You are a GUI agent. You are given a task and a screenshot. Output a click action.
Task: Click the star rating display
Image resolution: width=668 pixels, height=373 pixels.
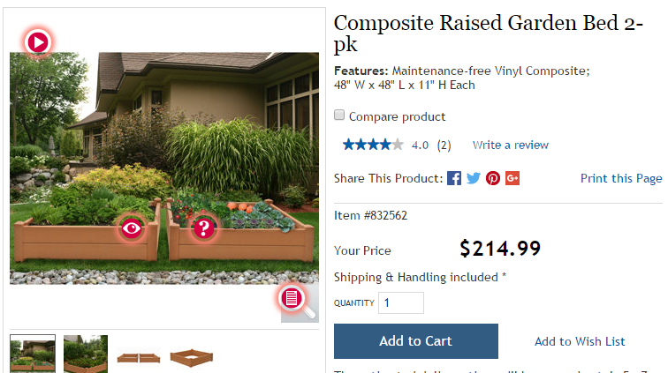point(373,145)
